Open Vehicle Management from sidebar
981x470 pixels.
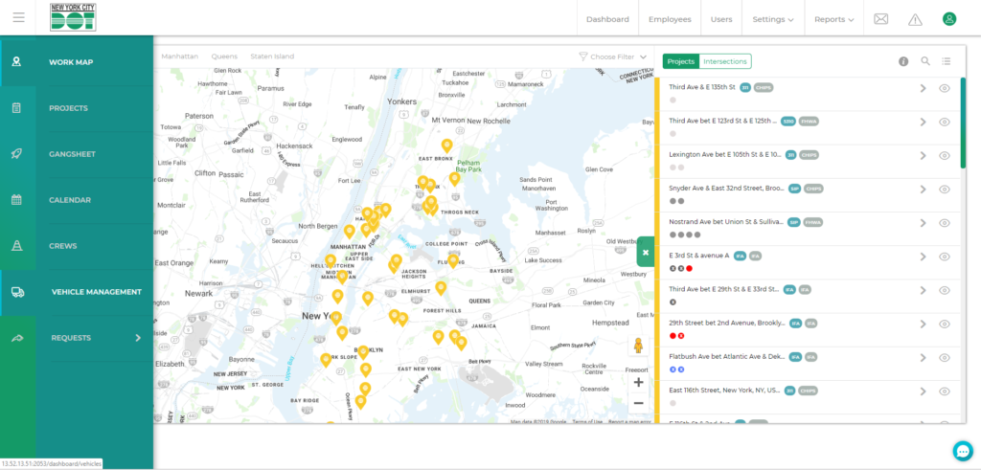point(96,292)
